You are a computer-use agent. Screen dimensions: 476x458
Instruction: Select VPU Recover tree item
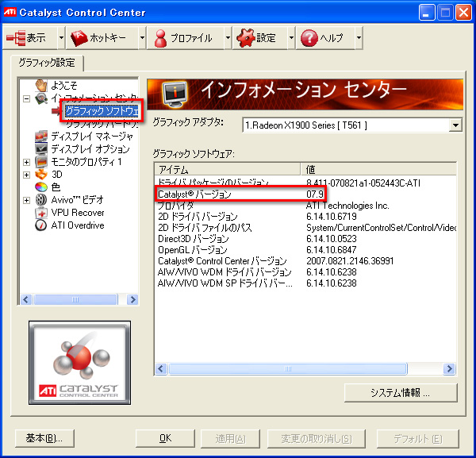tap(78, 213)
